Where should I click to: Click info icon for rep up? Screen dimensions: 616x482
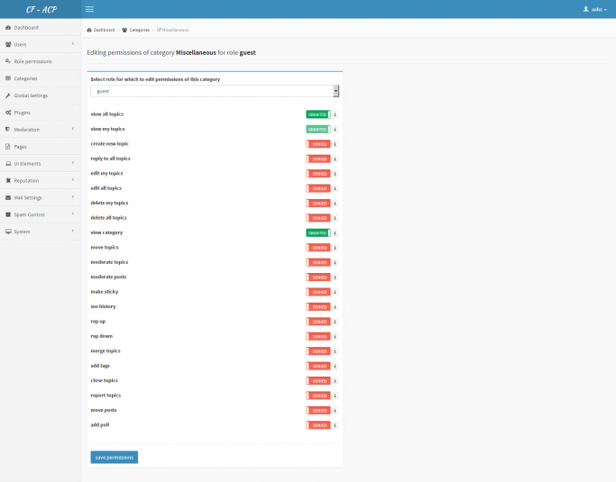click(x=336, y=322)
